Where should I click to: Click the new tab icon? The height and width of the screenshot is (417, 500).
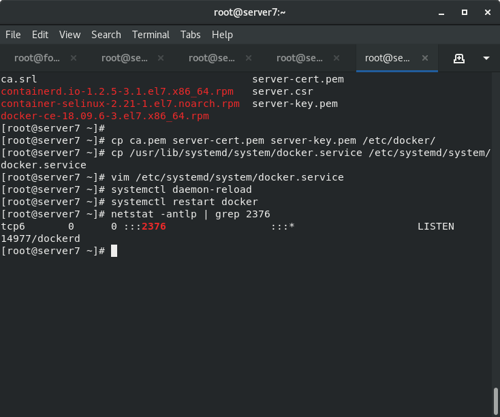point(459,59)
